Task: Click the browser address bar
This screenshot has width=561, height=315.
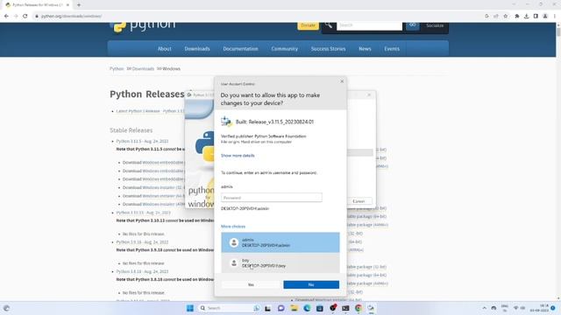Action: 258,16
